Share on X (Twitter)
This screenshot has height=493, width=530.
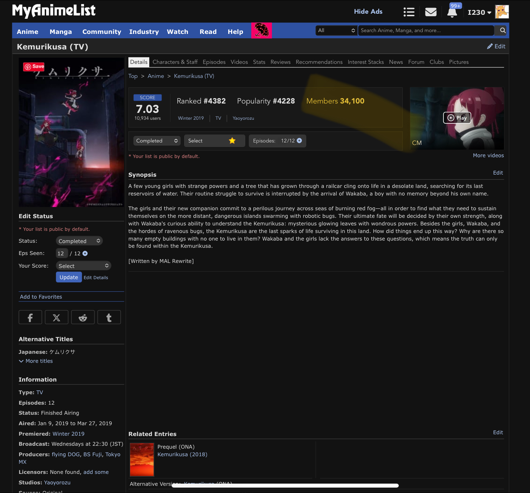(57, 317)
